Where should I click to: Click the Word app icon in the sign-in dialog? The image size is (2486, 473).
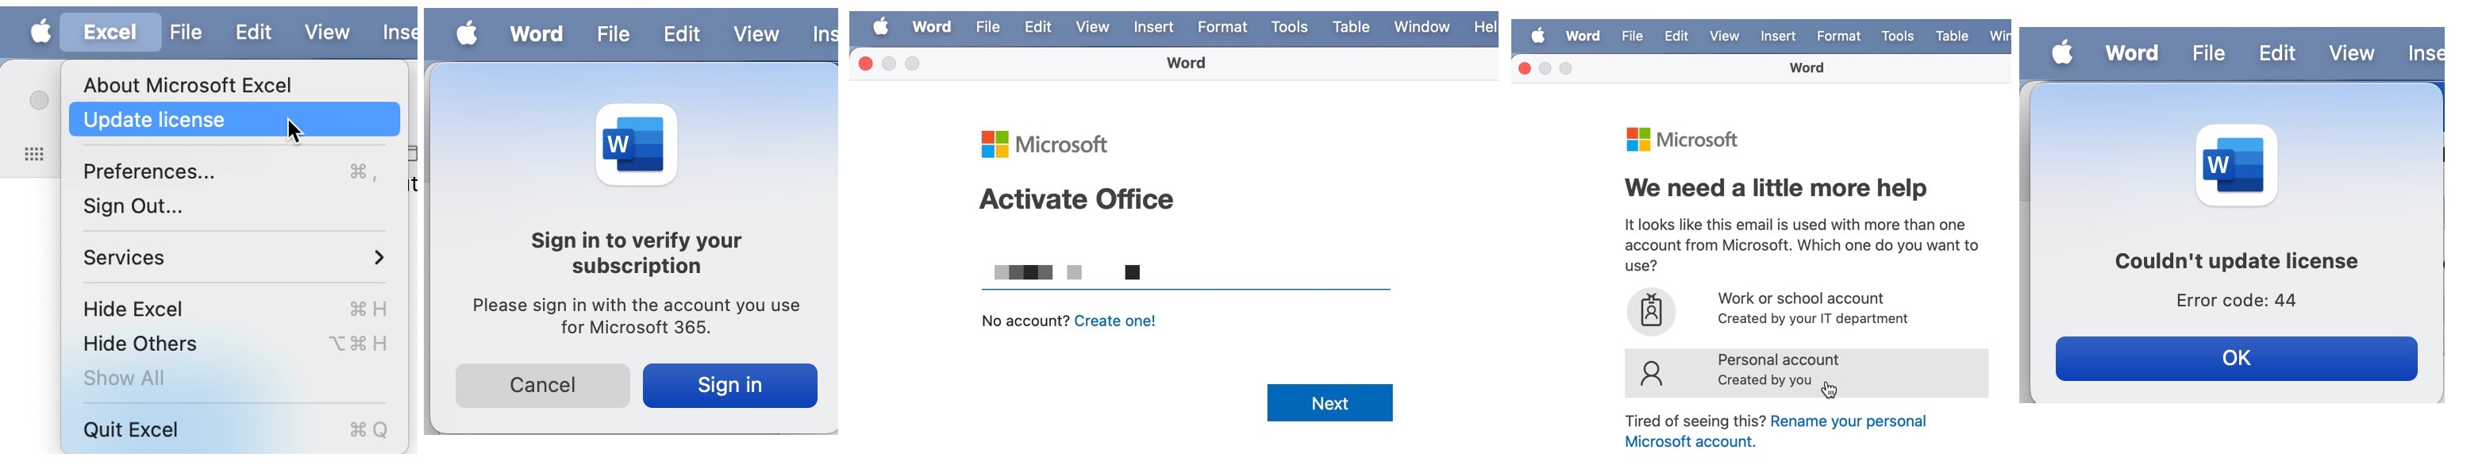click(636, 144)
